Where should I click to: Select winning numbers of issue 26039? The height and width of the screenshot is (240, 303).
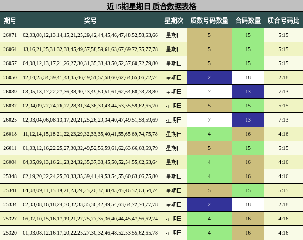point(90,92)
